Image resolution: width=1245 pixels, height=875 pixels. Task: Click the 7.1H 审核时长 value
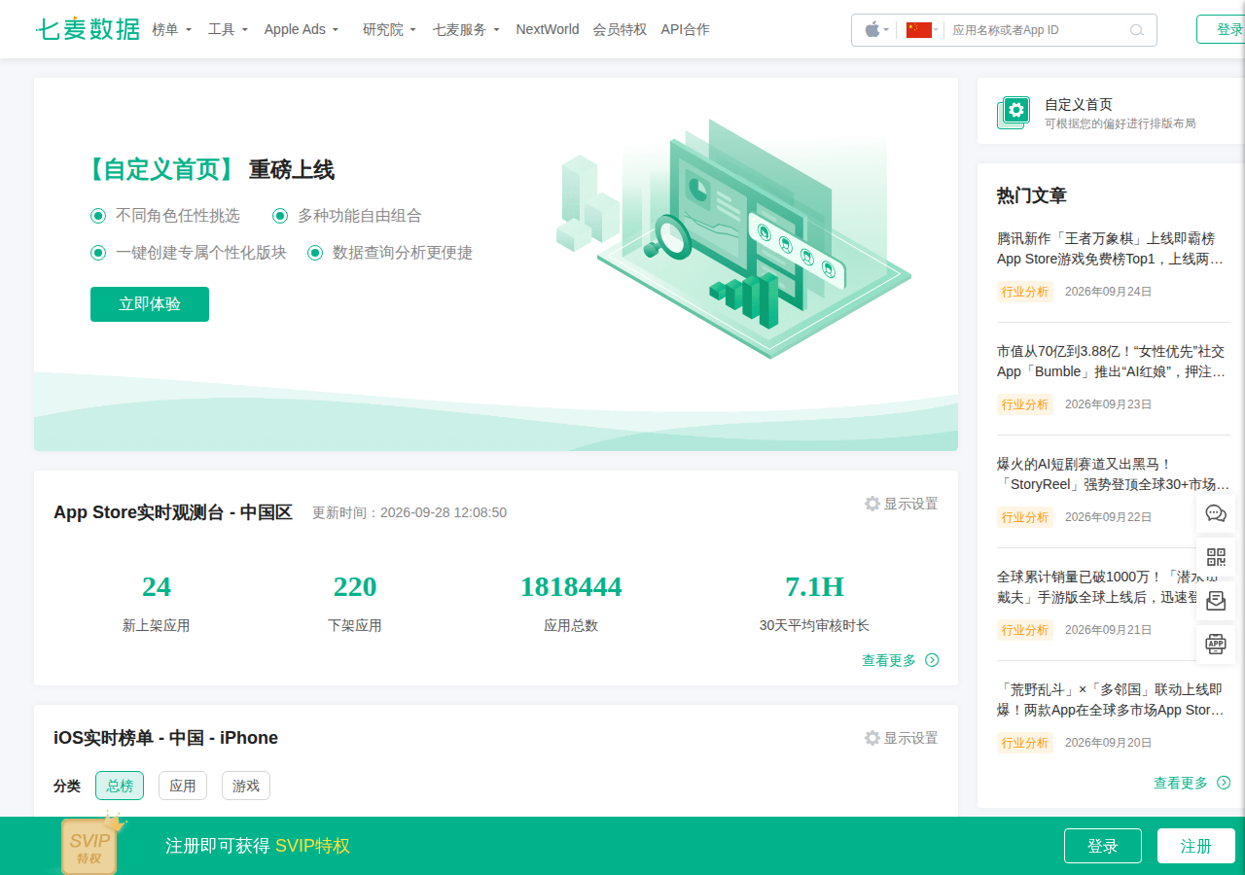click(814, 587)
